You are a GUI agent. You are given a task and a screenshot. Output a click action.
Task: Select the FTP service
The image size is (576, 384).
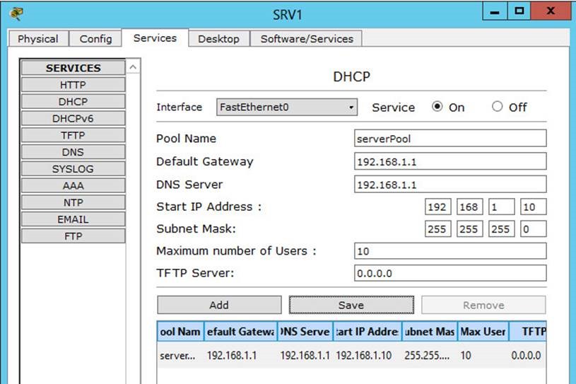pos(73,236)
